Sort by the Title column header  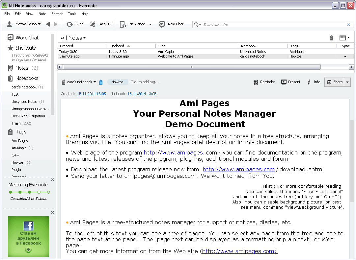click(x=197, y=46)
